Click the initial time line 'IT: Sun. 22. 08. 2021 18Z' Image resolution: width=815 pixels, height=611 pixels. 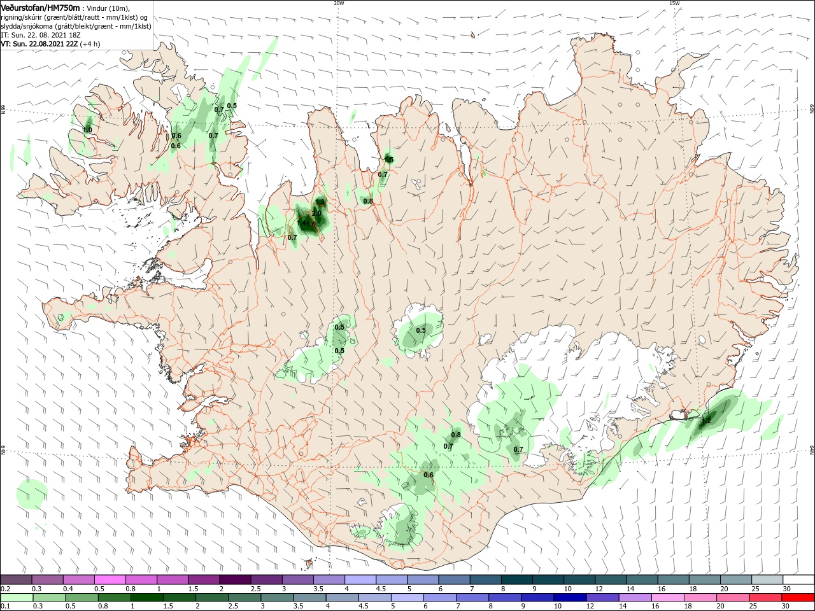(40, 35)
